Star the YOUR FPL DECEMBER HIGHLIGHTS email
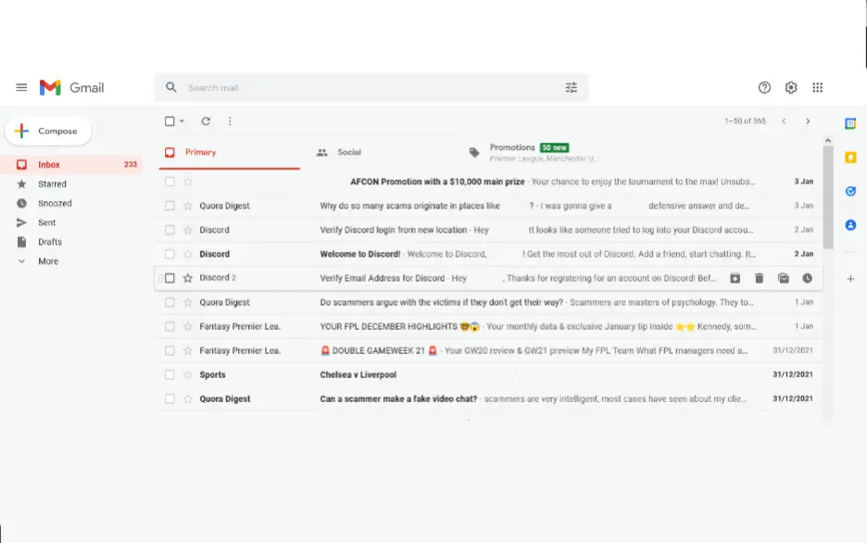Image resolution: width=867 pixels, height=543 pixels. (x=188, y=326)
